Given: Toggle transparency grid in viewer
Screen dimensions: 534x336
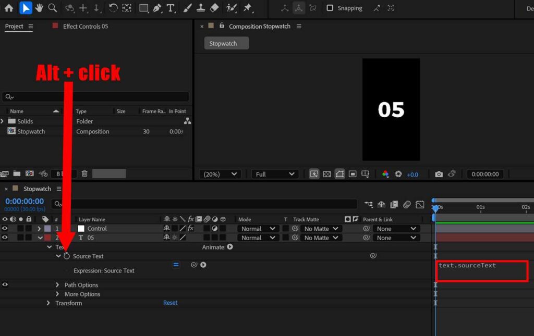Looking at the screenshot, I should (x=326, y=174).
